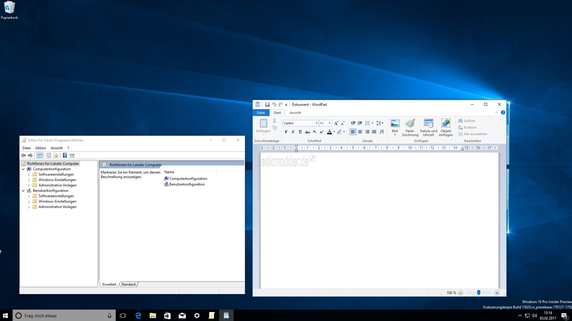Open the Aktion menu in Group Policy Editor
Image resolution: width=572 pixels, height=321 pixels.
coord(40,148)
